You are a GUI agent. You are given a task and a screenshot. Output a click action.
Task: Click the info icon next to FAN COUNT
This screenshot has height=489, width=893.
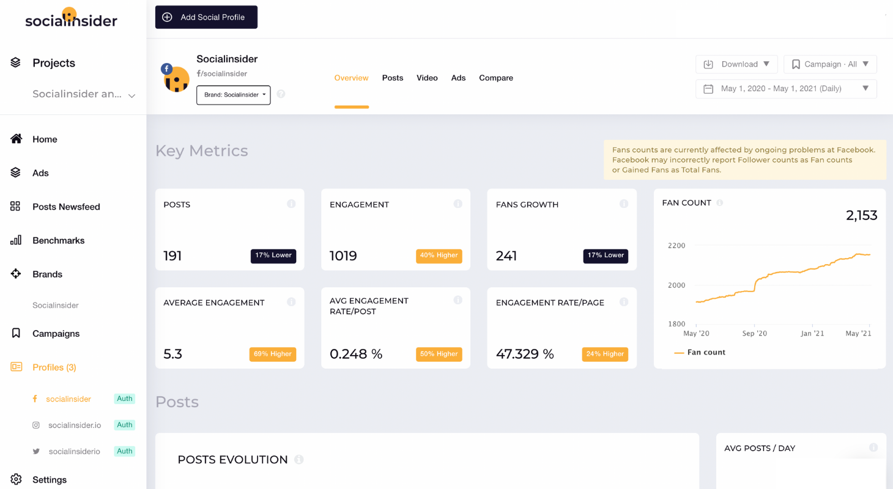720,202
